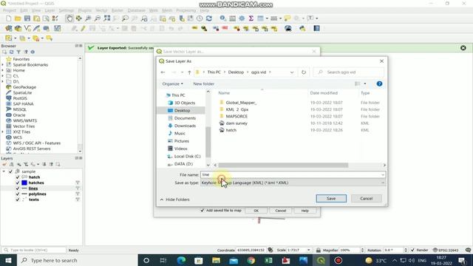Select the Zoom In magnifier tool

pyautogui.click(x=88, y=18)
